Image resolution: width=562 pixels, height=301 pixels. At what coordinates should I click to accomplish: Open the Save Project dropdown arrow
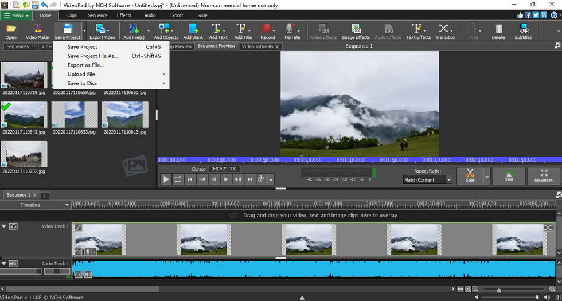pyautogui.click(x=85, y=31)
